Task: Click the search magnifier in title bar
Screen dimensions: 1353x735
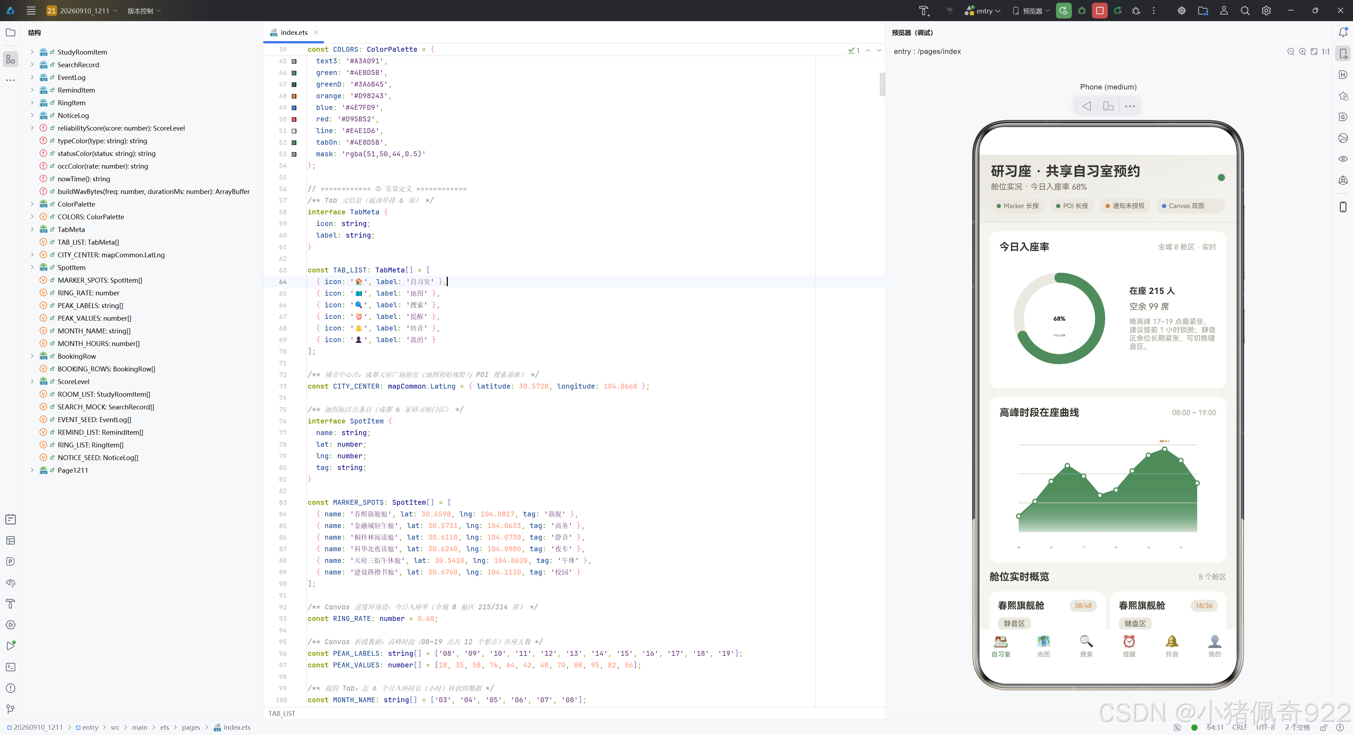Action: (x=1245, y=11)
